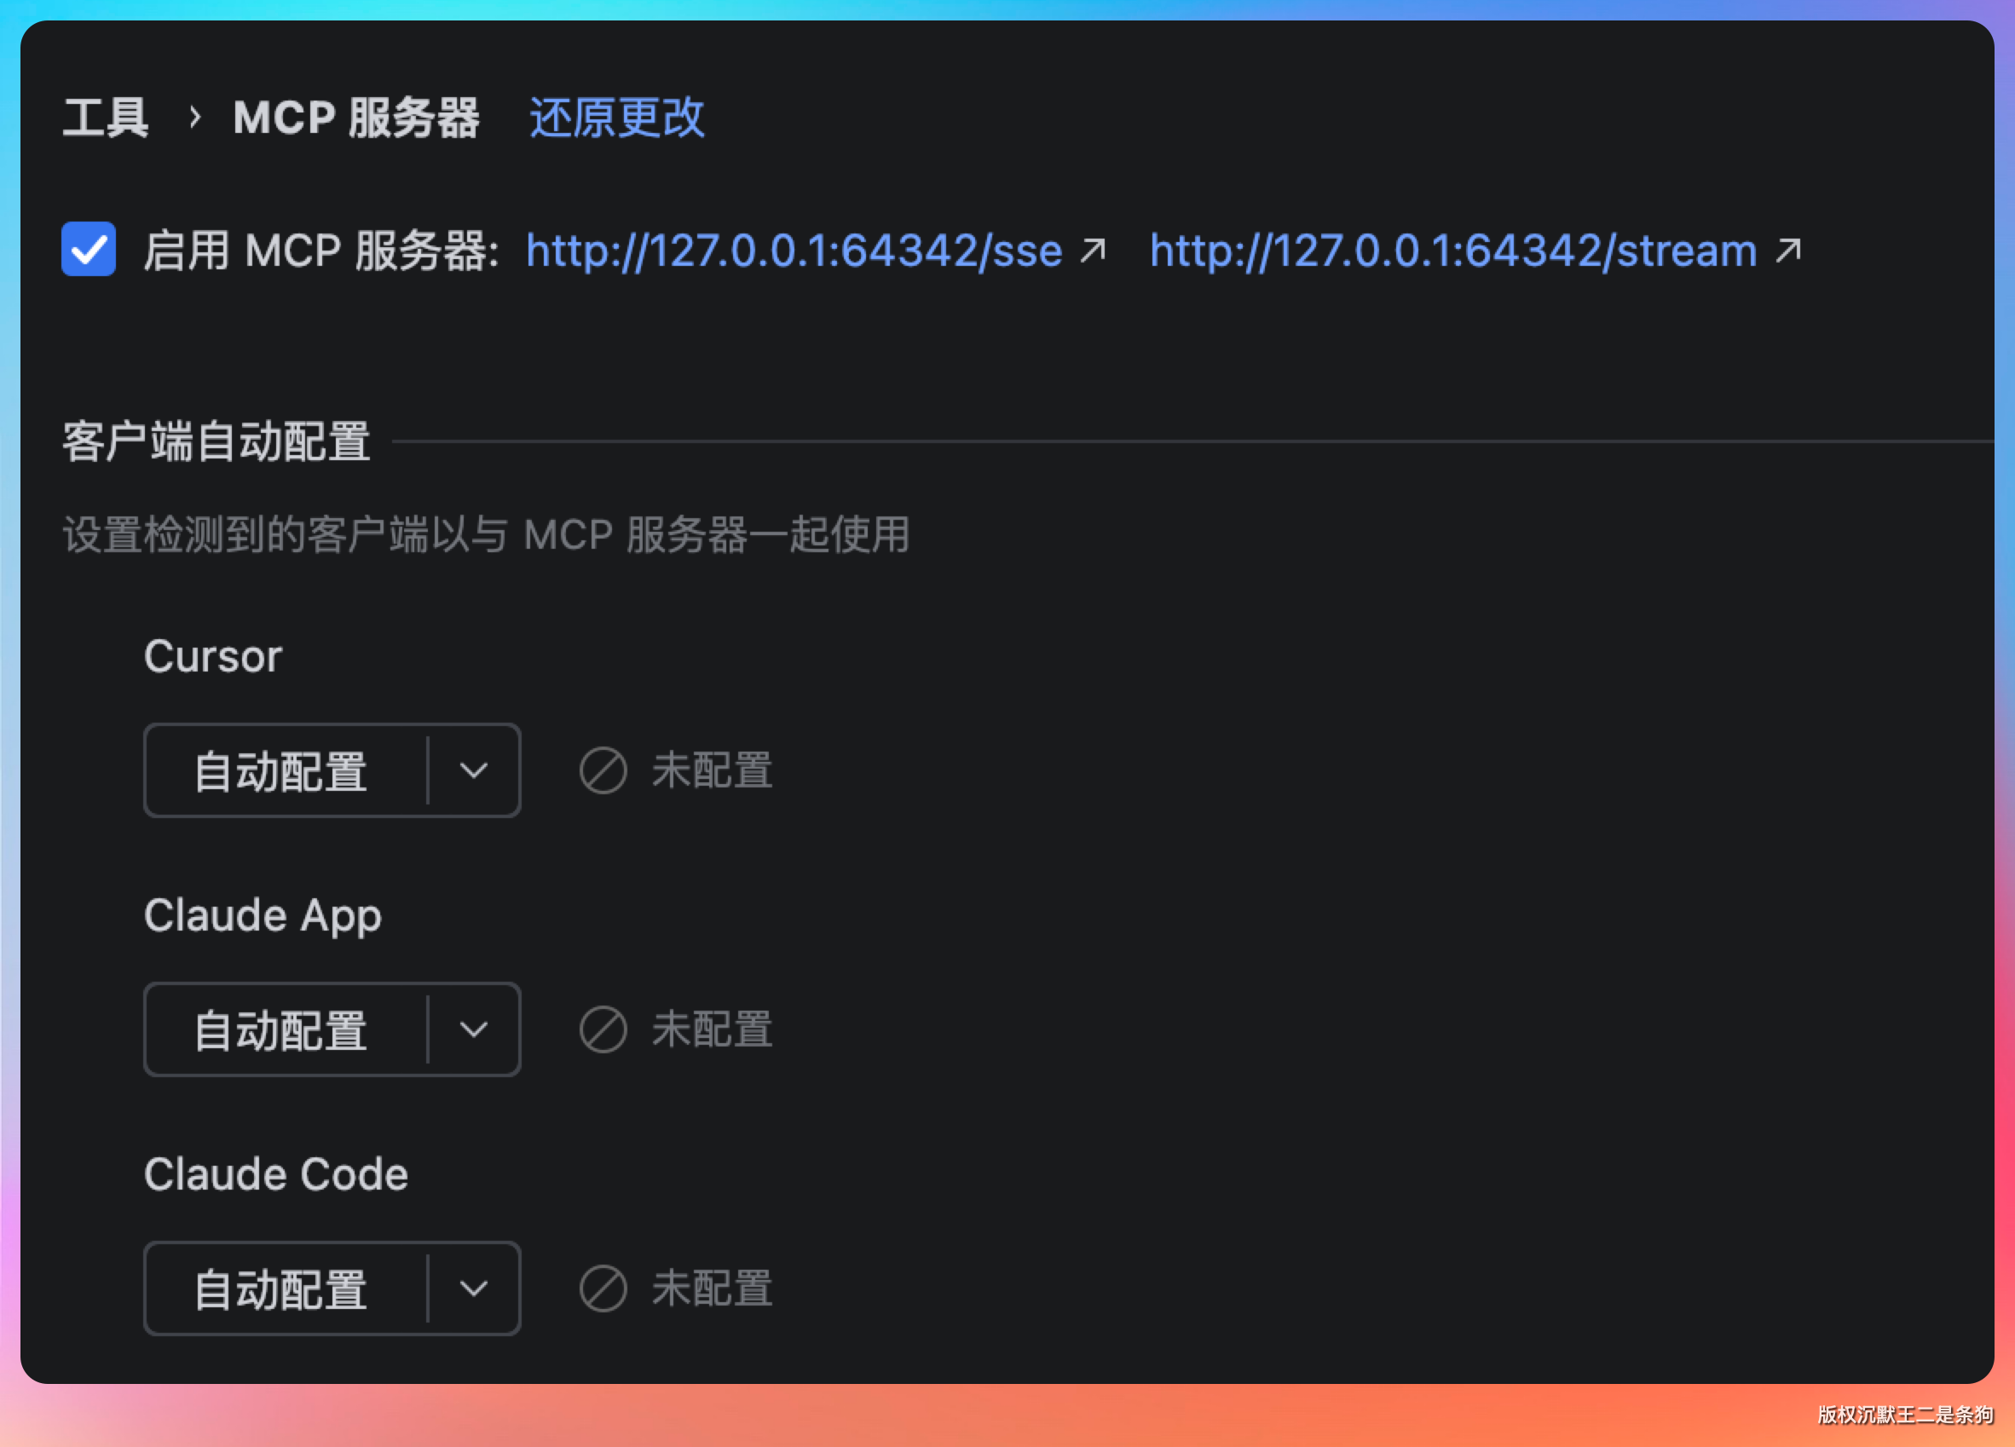Click external arrow icon after stream URL
Image resolution: width=2015 pixels, height=1447 pixels.
coord(1787,251)
